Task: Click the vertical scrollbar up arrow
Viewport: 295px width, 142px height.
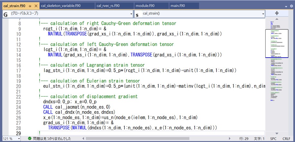Action: [x=277, y=19]
